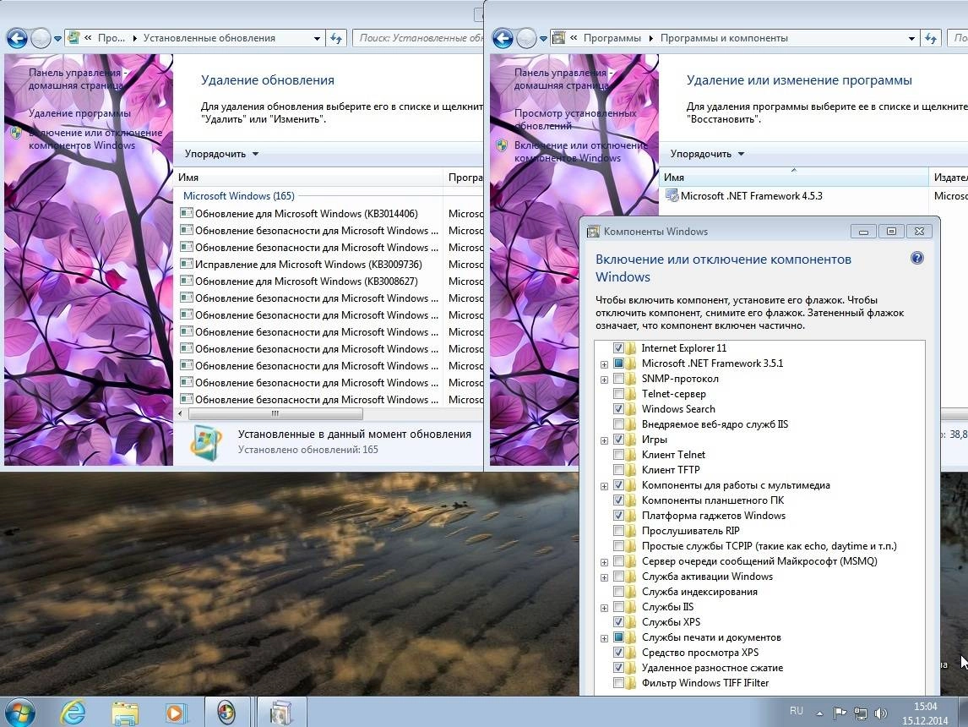This screenshot has width=968, height=727.
Task: Click home page link in Programs and Features sidebar
Action: tap(563, 79)
